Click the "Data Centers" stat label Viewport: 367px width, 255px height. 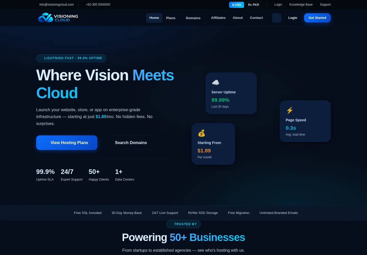pos(125,180)
